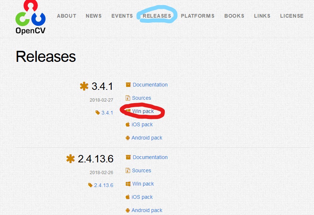Click the 3.4.1 Sources zip icon
The image size is (314, 215).
(128, 98)
